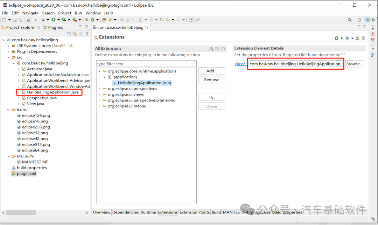Image resolution: width=378 pixels, height=225 pixels.
Task: Switch to the Extension Points tab
Action: (194, 212)
